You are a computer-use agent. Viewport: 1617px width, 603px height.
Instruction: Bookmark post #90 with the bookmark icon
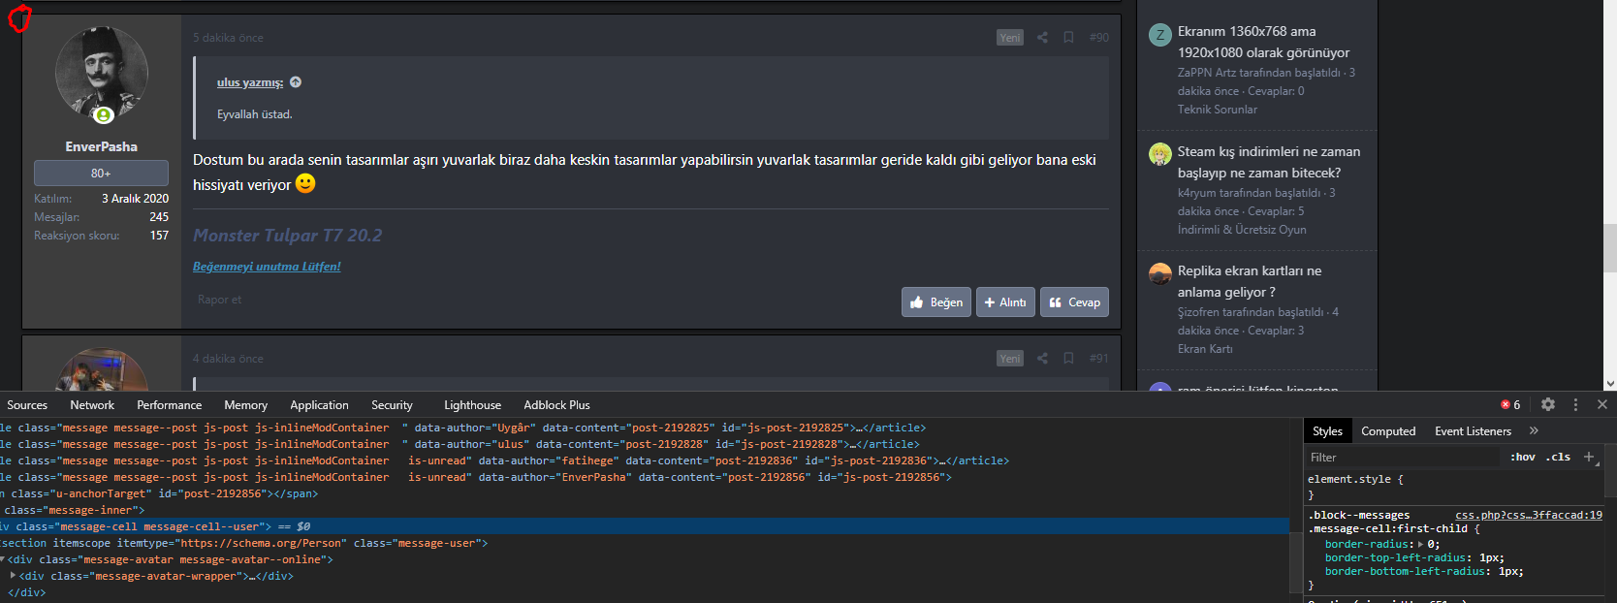[x=1068, y=38]
